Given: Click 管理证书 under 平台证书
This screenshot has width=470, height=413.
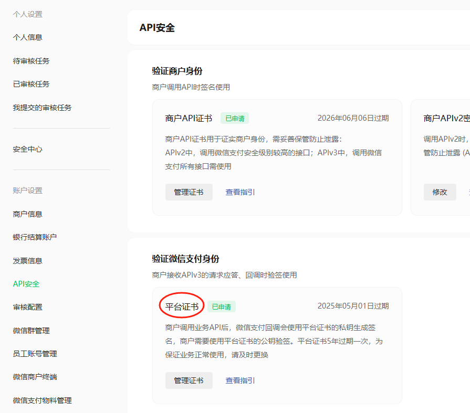Looking at the screenshot, I should (x=189, y=380).
